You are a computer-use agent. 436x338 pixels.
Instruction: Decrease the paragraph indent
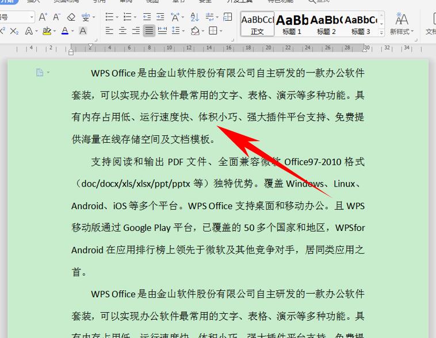coord(147,17)
